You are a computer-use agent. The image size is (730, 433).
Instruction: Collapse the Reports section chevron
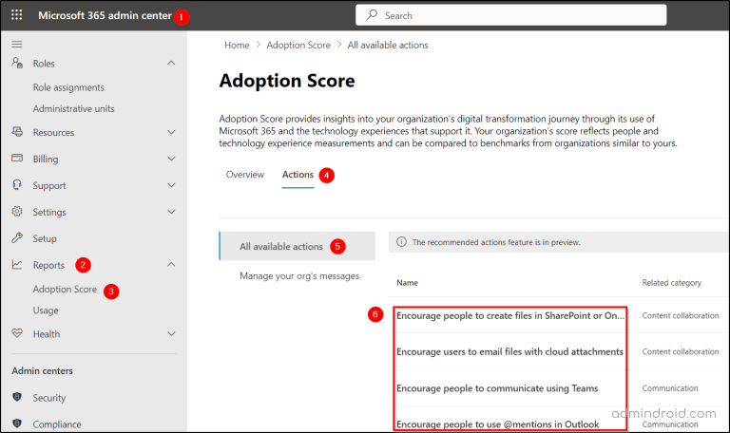coord(171,264)
